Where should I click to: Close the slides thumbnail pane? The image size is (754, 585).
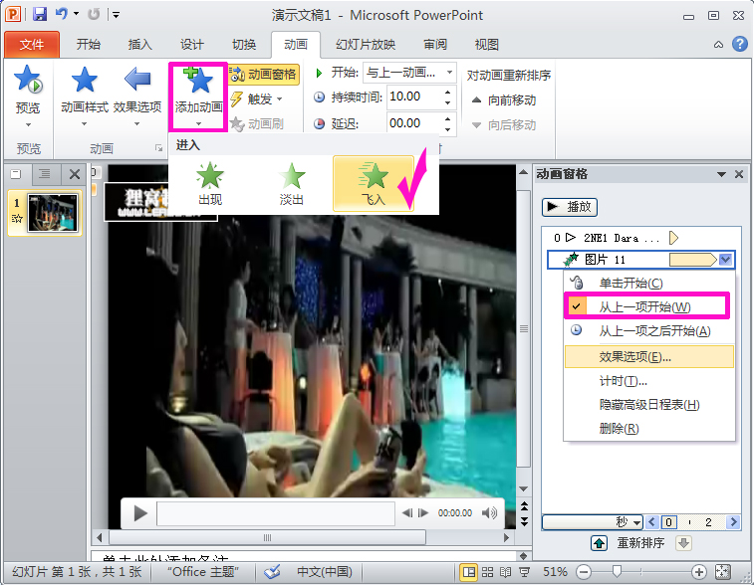pyautogui.click(x=74, y=174)
